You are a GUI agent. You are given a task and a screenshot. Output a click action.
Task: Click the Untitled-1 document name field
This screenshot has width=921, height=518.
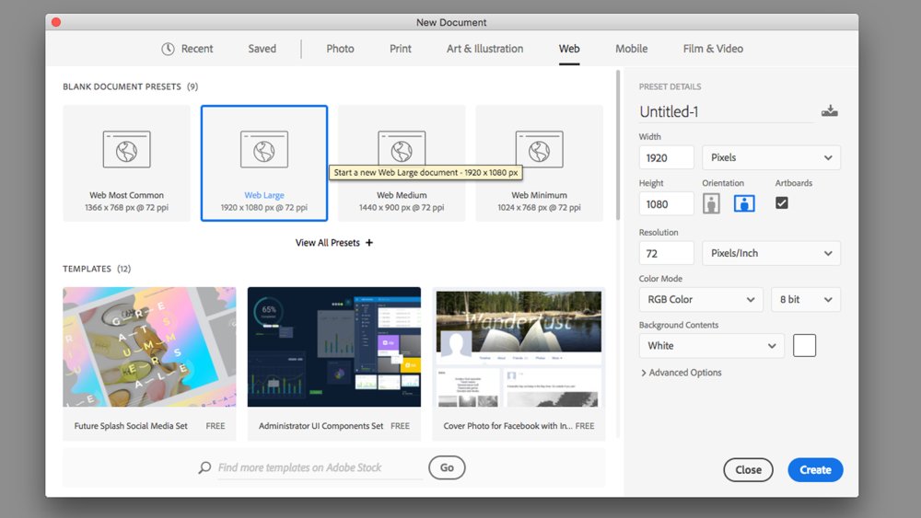[727, 111]
